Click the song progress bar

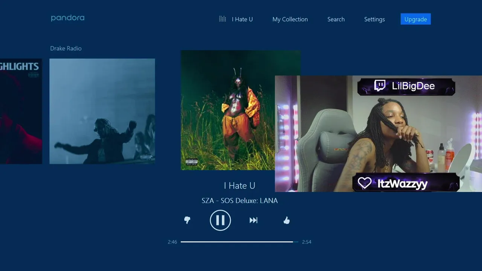coord(239,242)
